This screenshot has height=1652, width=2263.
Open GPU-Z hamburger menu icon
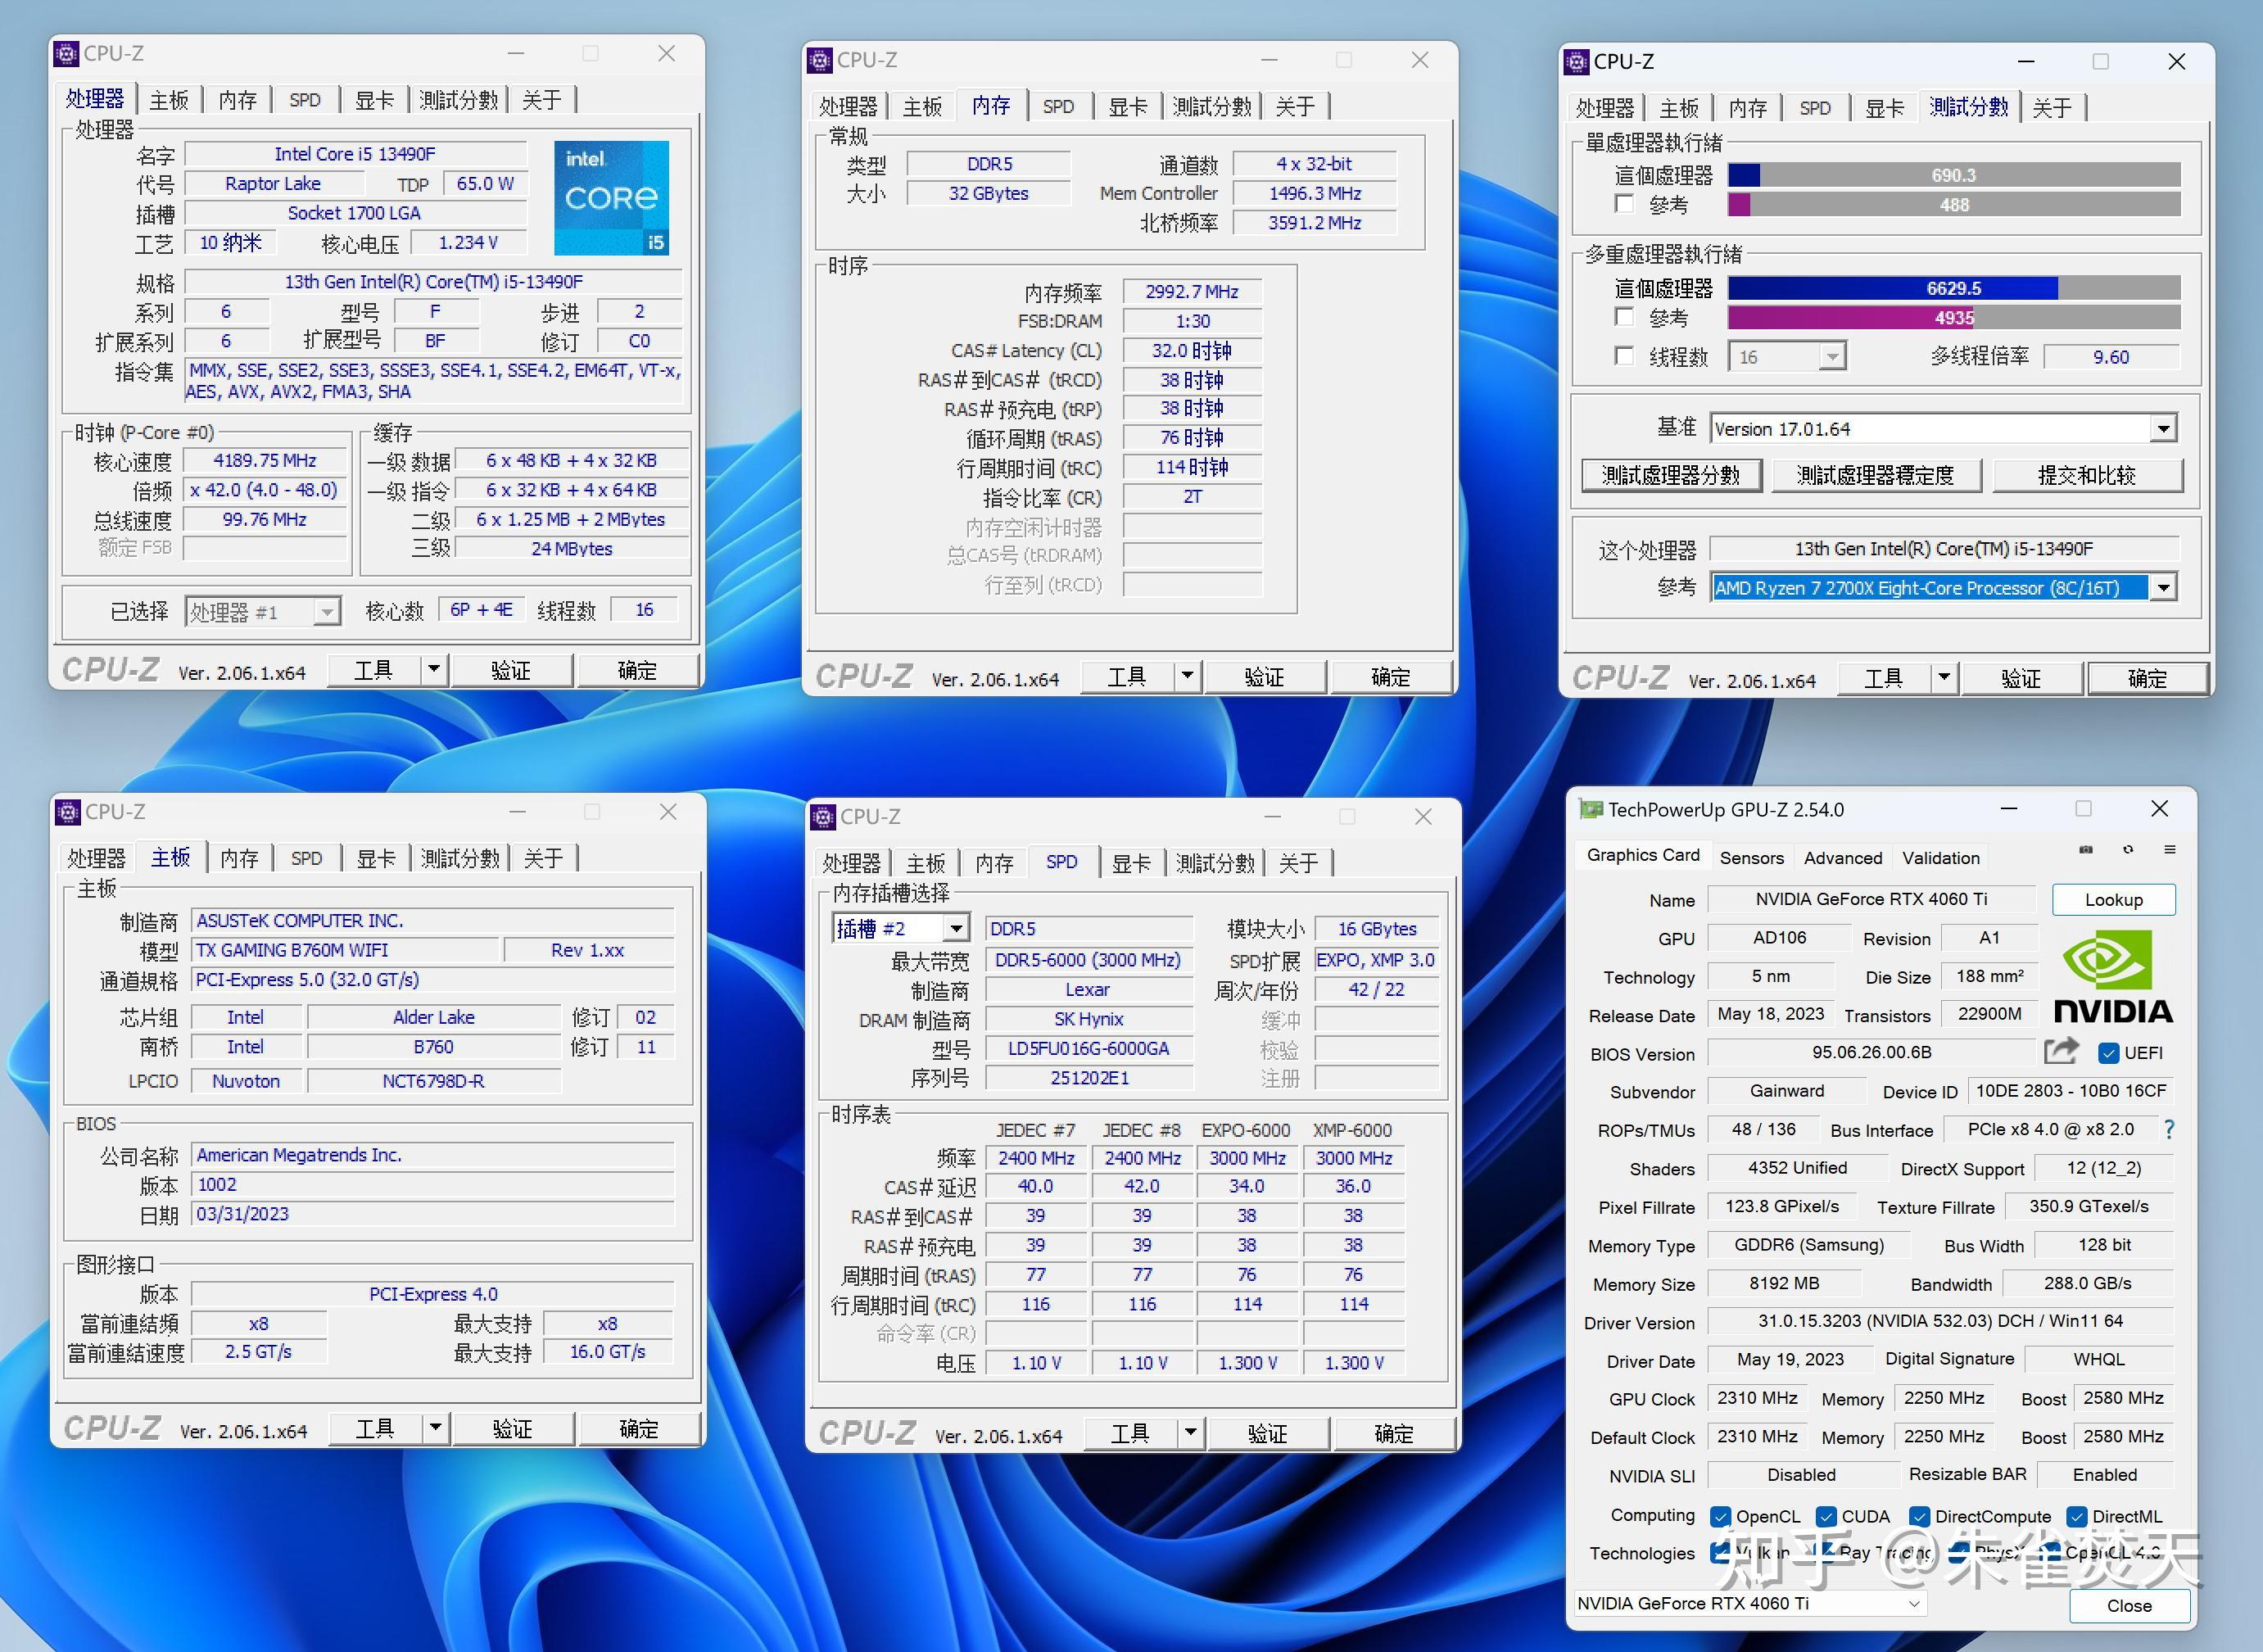coord(2170,850)
